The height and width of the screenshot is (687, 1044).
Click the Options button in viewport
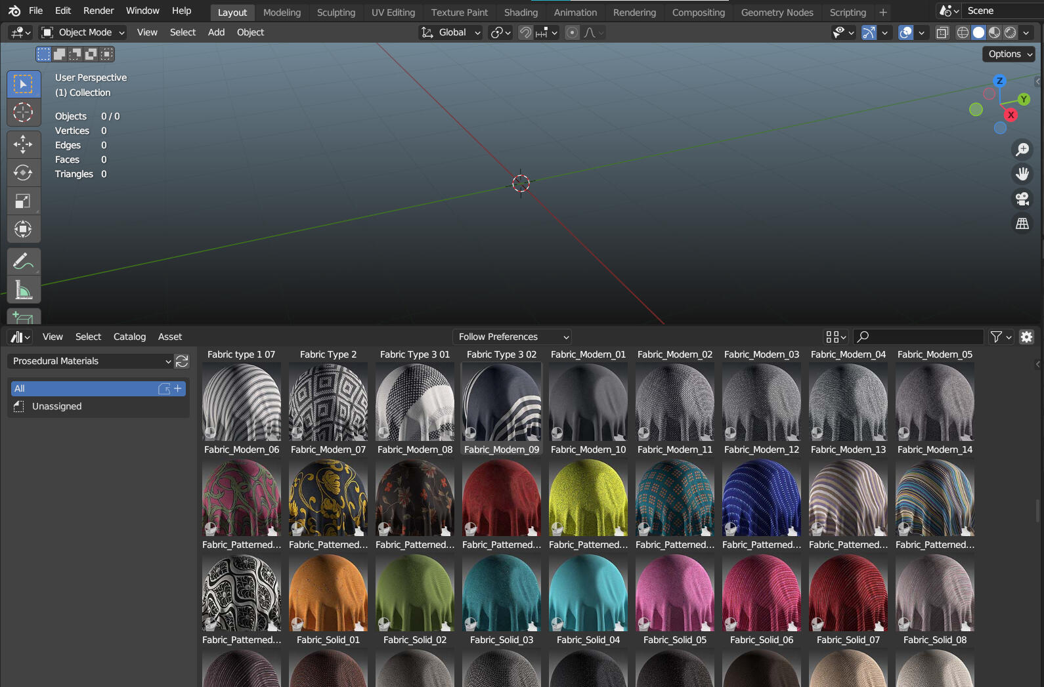click(x=1009, y=54)
